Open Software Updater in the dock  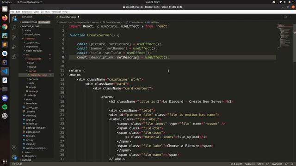[x=5, y=116]
